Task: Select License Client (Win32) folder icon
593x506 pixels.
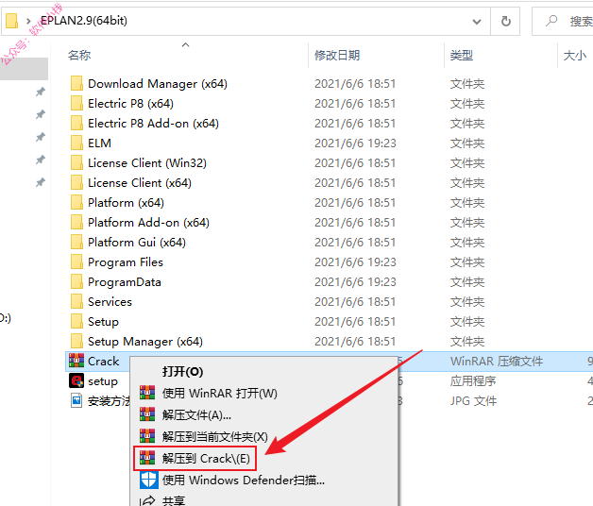Action: (x=76, y=163)
